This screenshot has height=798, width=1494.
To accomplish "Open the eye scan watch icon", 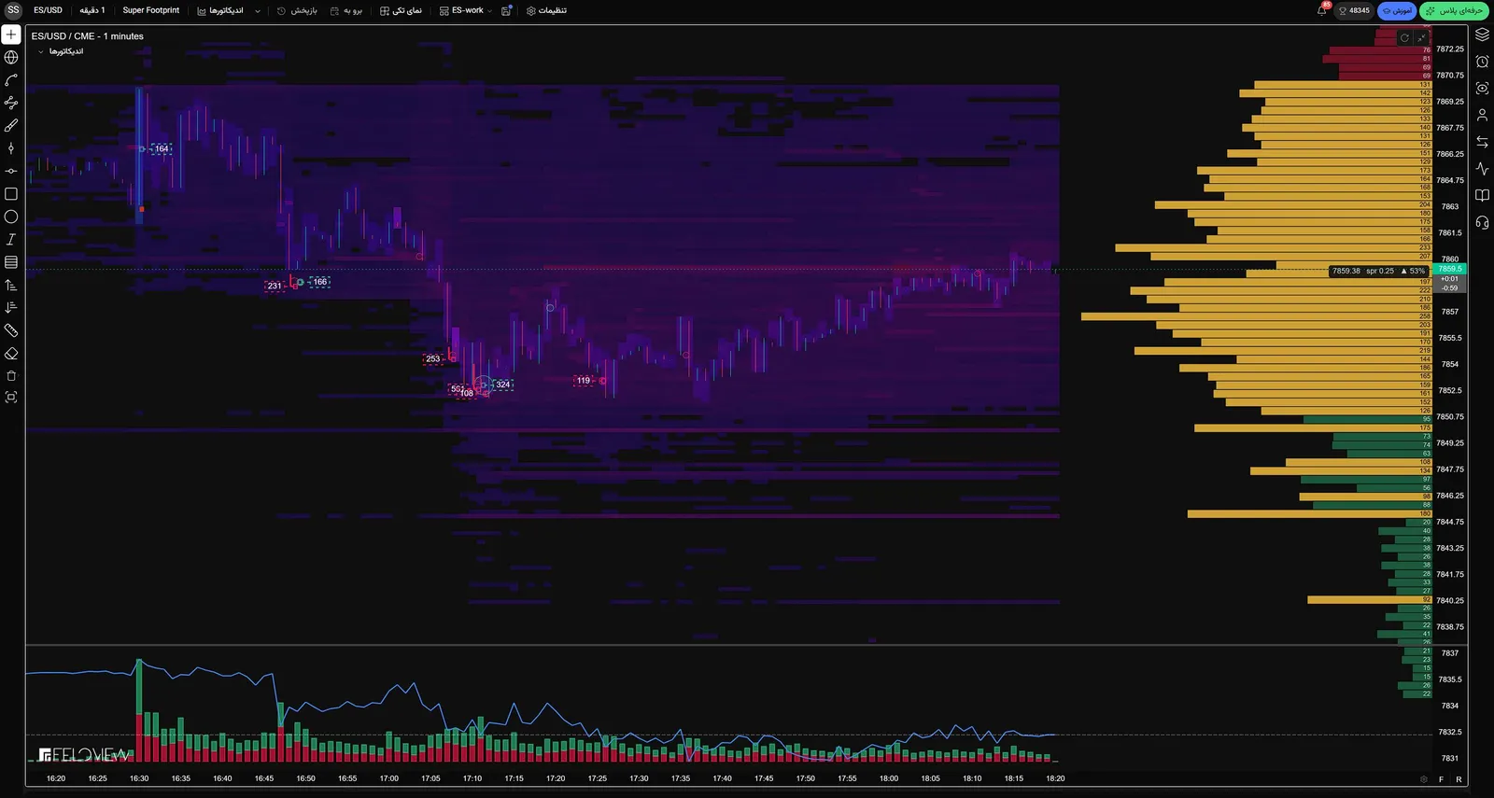I will (x=1482, y=89).
